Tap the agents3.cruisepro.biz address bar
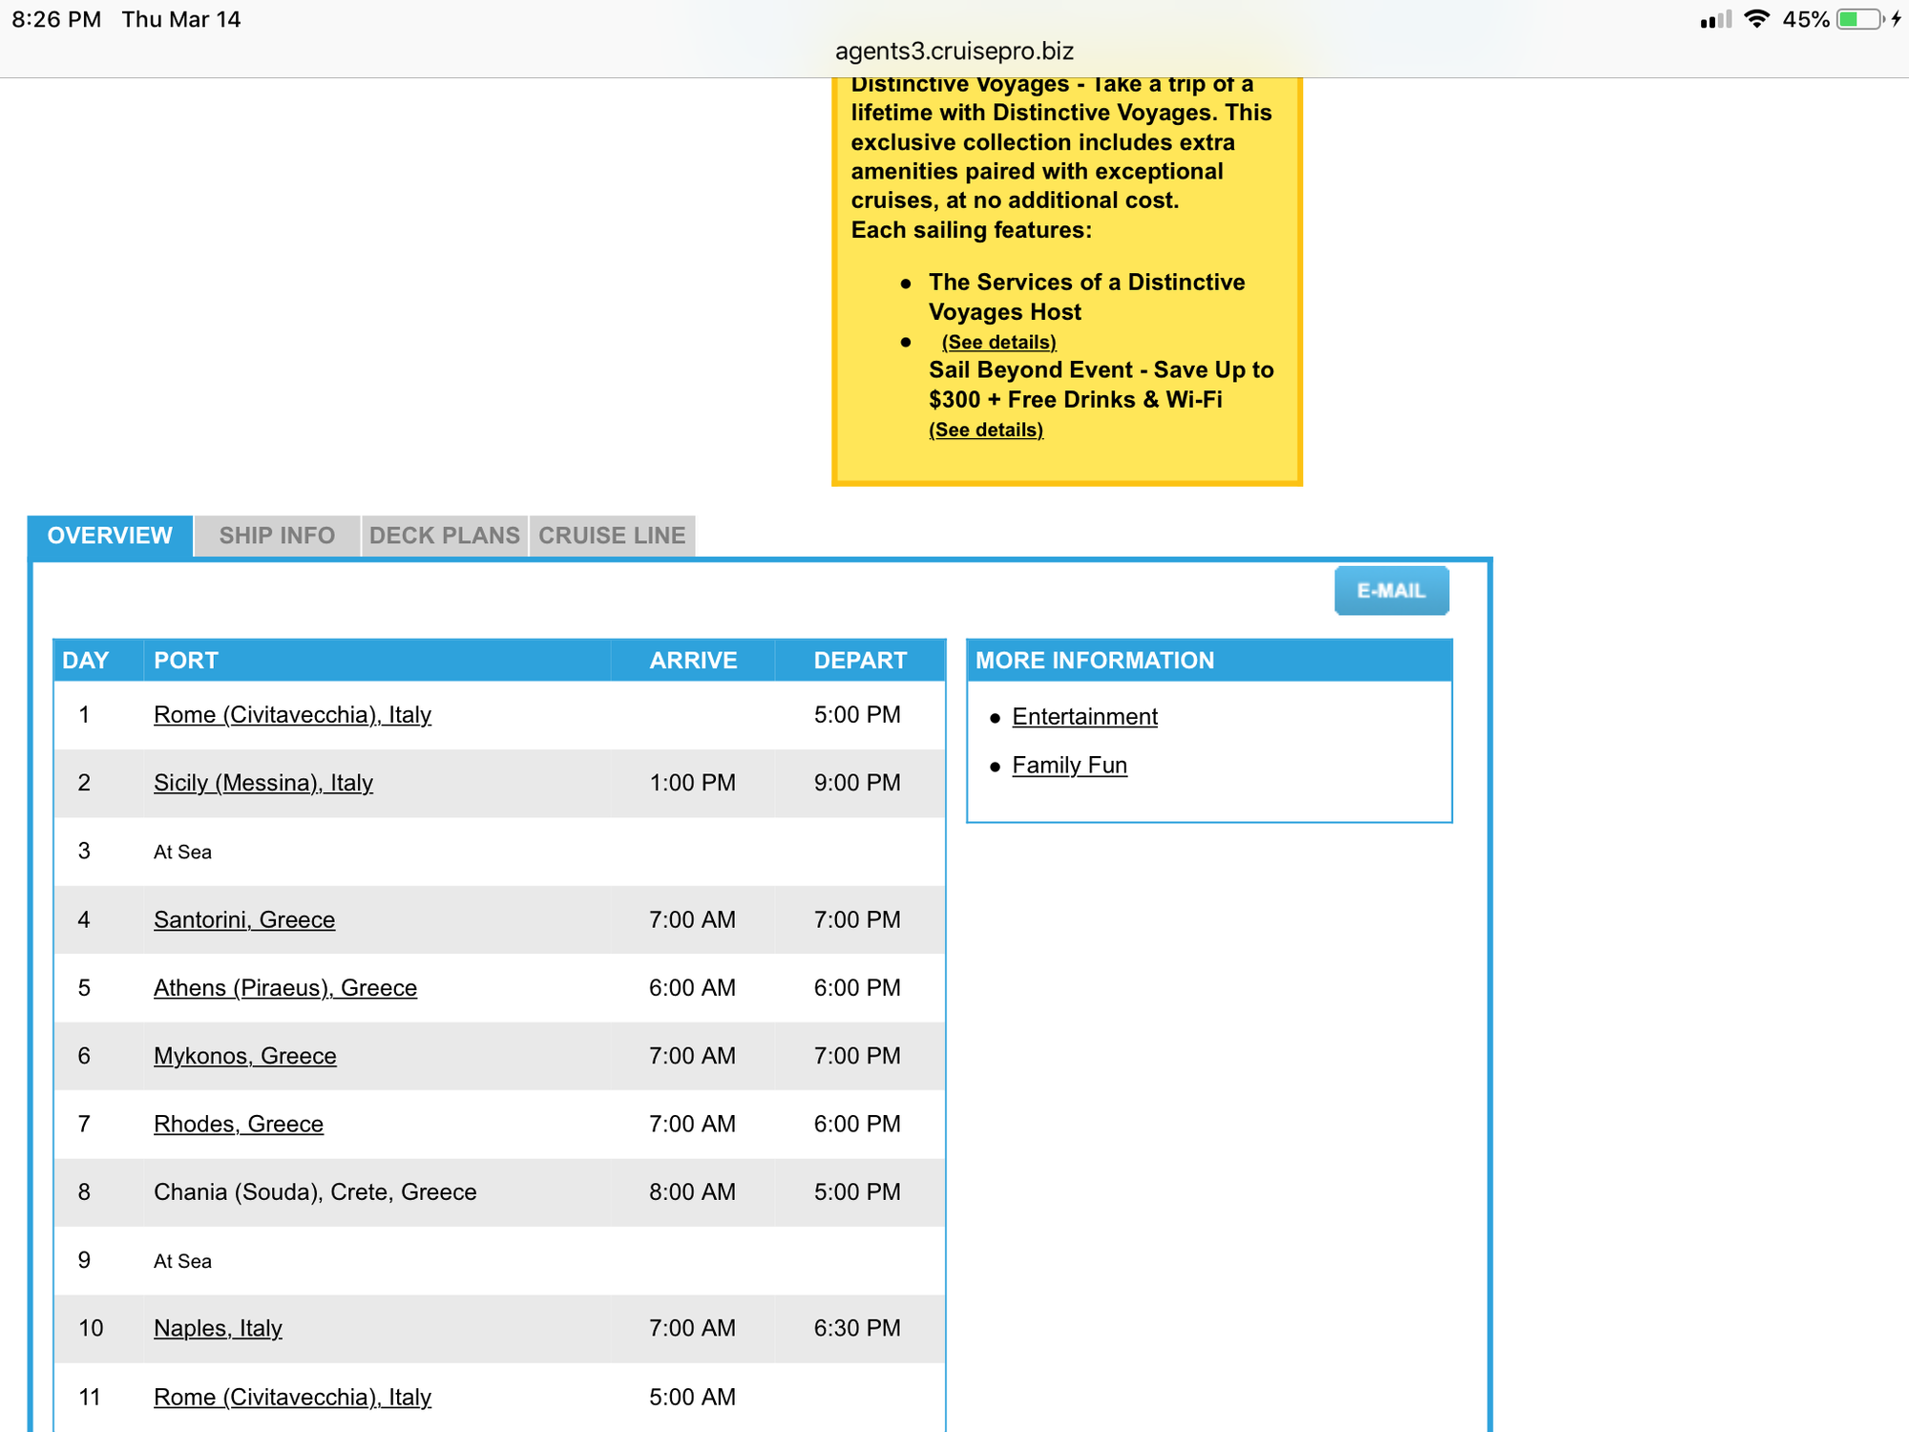The height and width of the screenshot is (1432, 1909). point(954,51)
